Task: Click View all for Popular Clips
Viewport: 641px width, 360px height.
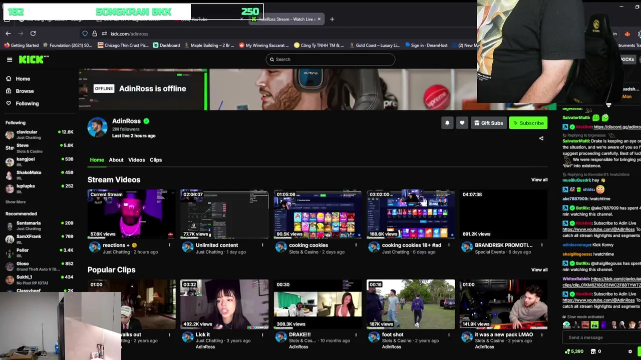Action: click(539, 269)
